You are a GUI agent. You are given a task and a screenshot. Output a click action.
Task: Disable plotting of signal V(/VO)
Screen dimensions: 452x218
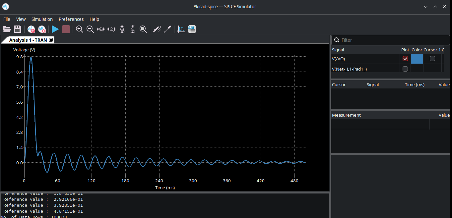tap(405, 59)
